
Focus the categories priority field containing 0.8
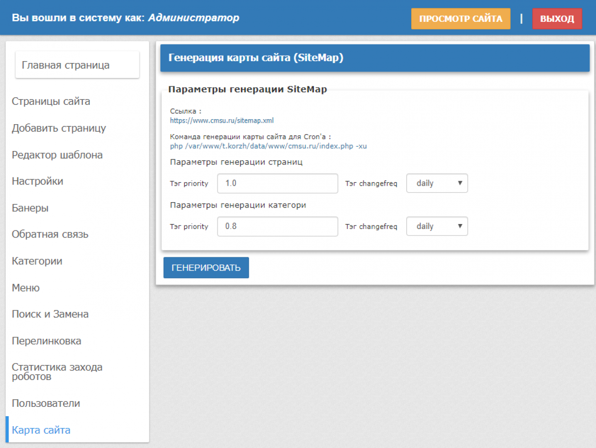[278, 226]
